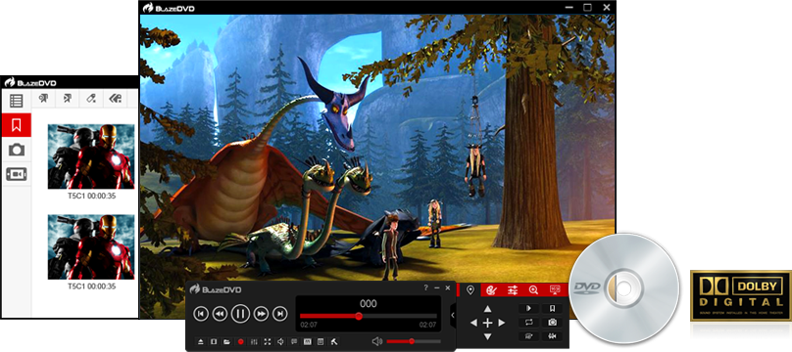792x352 pixels.
Task: Open file via folder icon
Action: coord(227,342)
